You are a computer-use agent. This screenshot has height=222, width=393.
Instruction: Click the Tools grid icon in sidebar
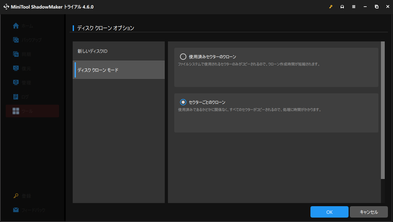(x=16, y=111)
